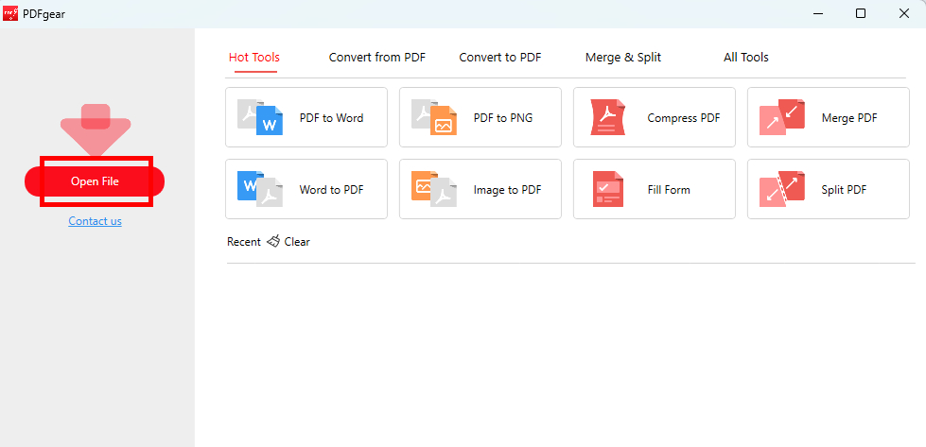
Task: Open the Convert to PDF tab
Action: 500,58
